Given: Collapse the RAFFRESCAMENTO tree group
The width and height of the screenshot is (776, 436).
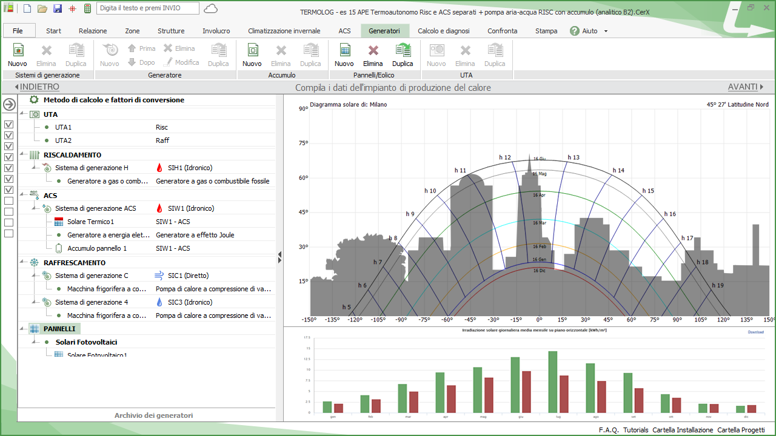Looking at the screenshot, I should click(23, 263).
